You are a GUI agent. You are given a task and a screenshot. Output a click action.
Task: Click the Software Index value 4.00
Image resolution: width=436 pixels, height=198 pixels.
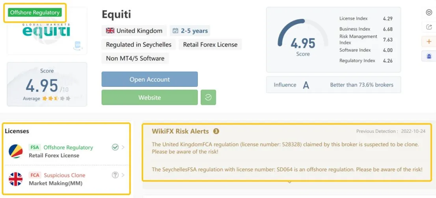coord(388,50)
